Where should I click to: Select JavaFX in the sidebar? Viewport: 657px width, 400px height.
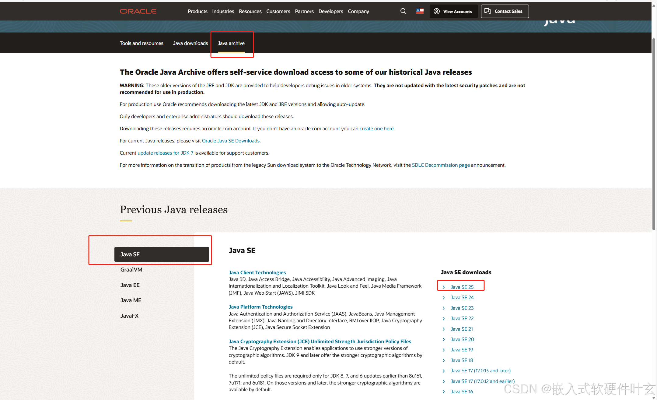[x=129, y=316]
